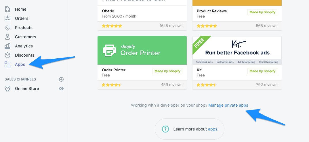The height and width of the screenshot is (142, 309).
Task: Select Apps in sidebar
Action: [20, 64]
